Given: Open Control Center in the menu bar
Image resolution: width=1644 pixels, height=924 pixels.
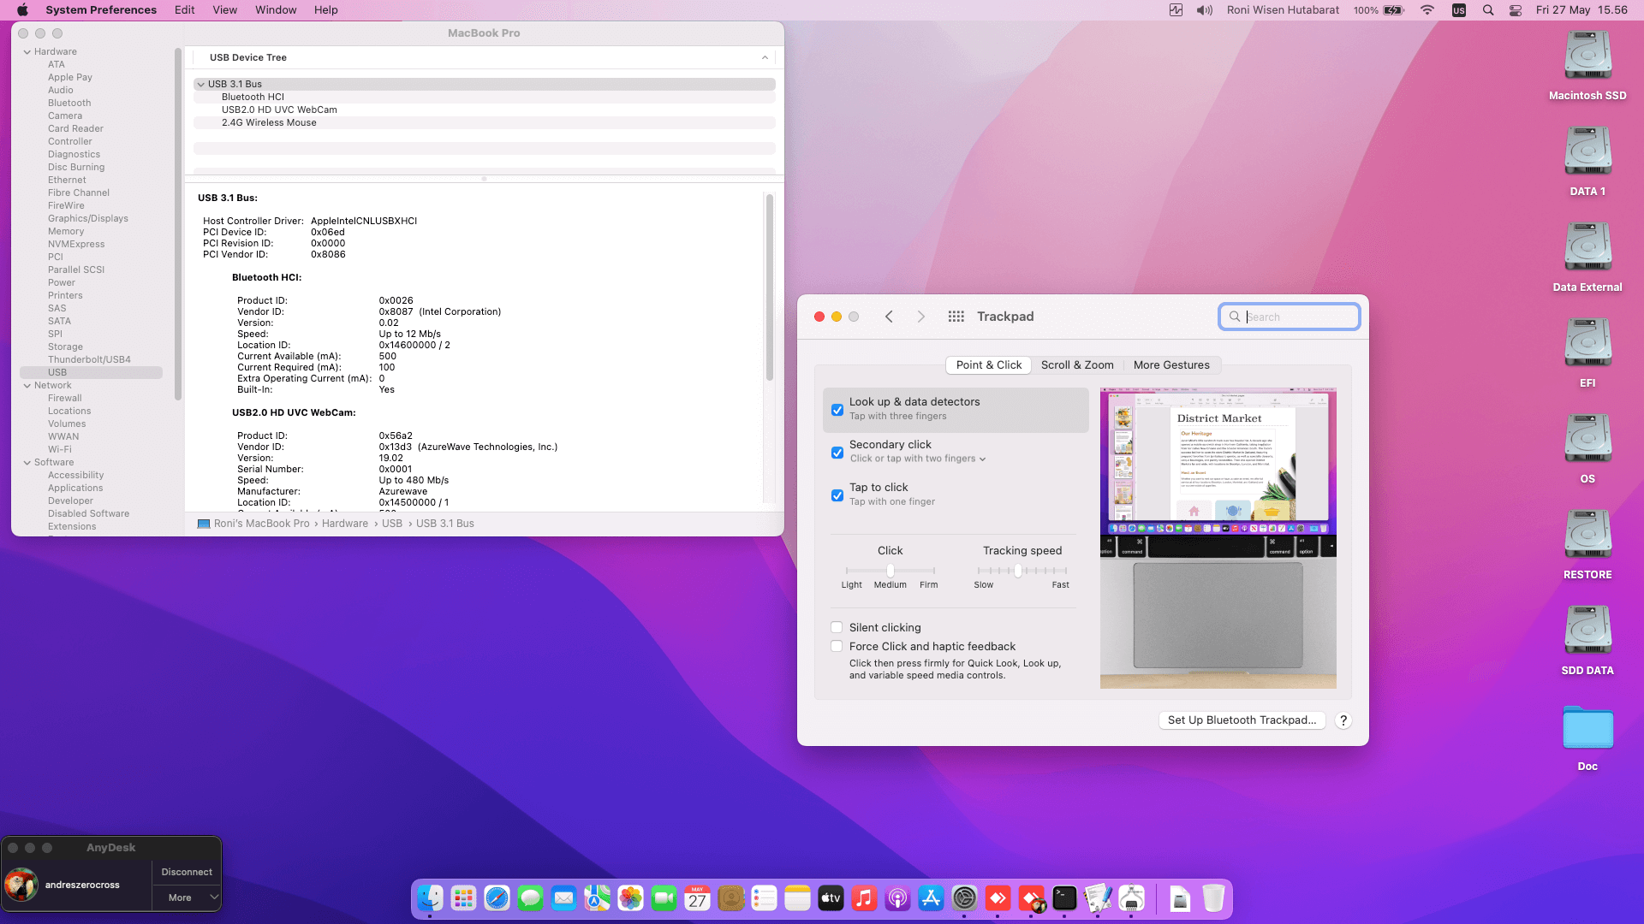Looking at the screenshot, I should [x=1516, y=10].
